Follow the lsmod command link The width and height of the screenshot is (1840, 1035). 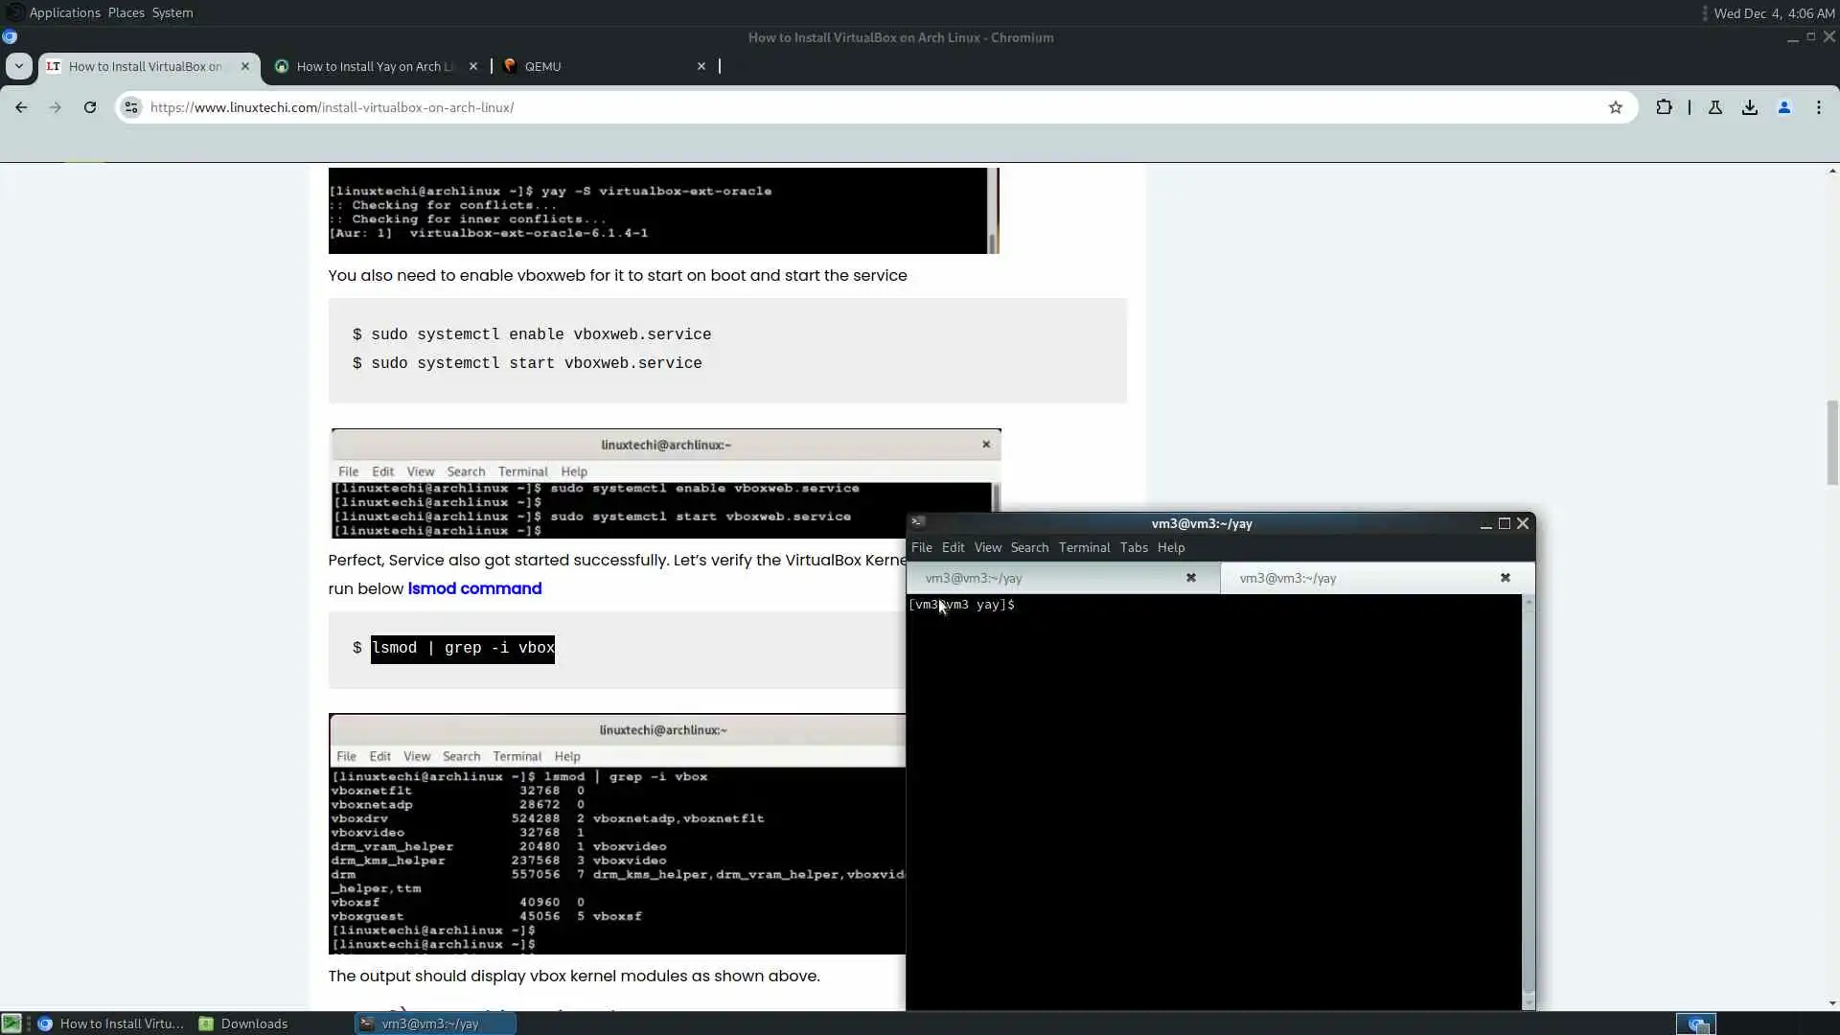tap(474, 588)
